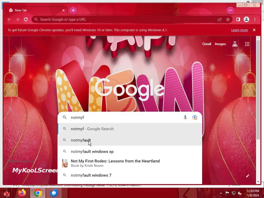Go back to previous page
Viewport: 264px width, 198px height.
pos(9,19)
